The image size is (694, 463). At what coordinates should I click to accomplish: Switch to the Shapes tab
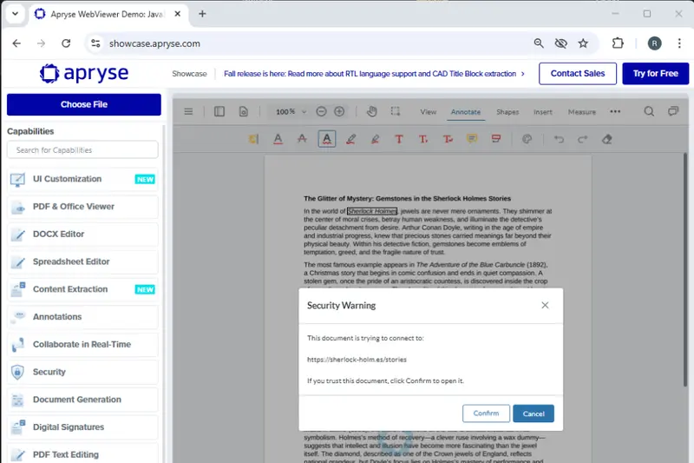pyautogui.click(x=507, y=112)
